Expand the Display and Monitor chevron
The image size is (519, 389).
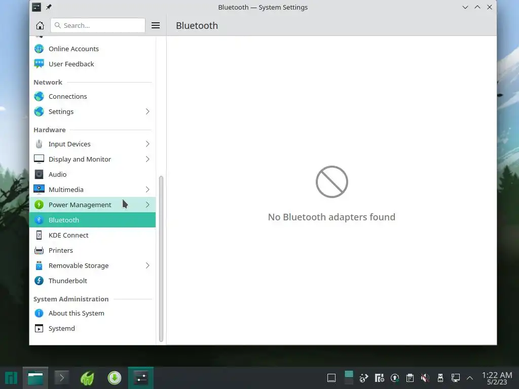[147, 159]
